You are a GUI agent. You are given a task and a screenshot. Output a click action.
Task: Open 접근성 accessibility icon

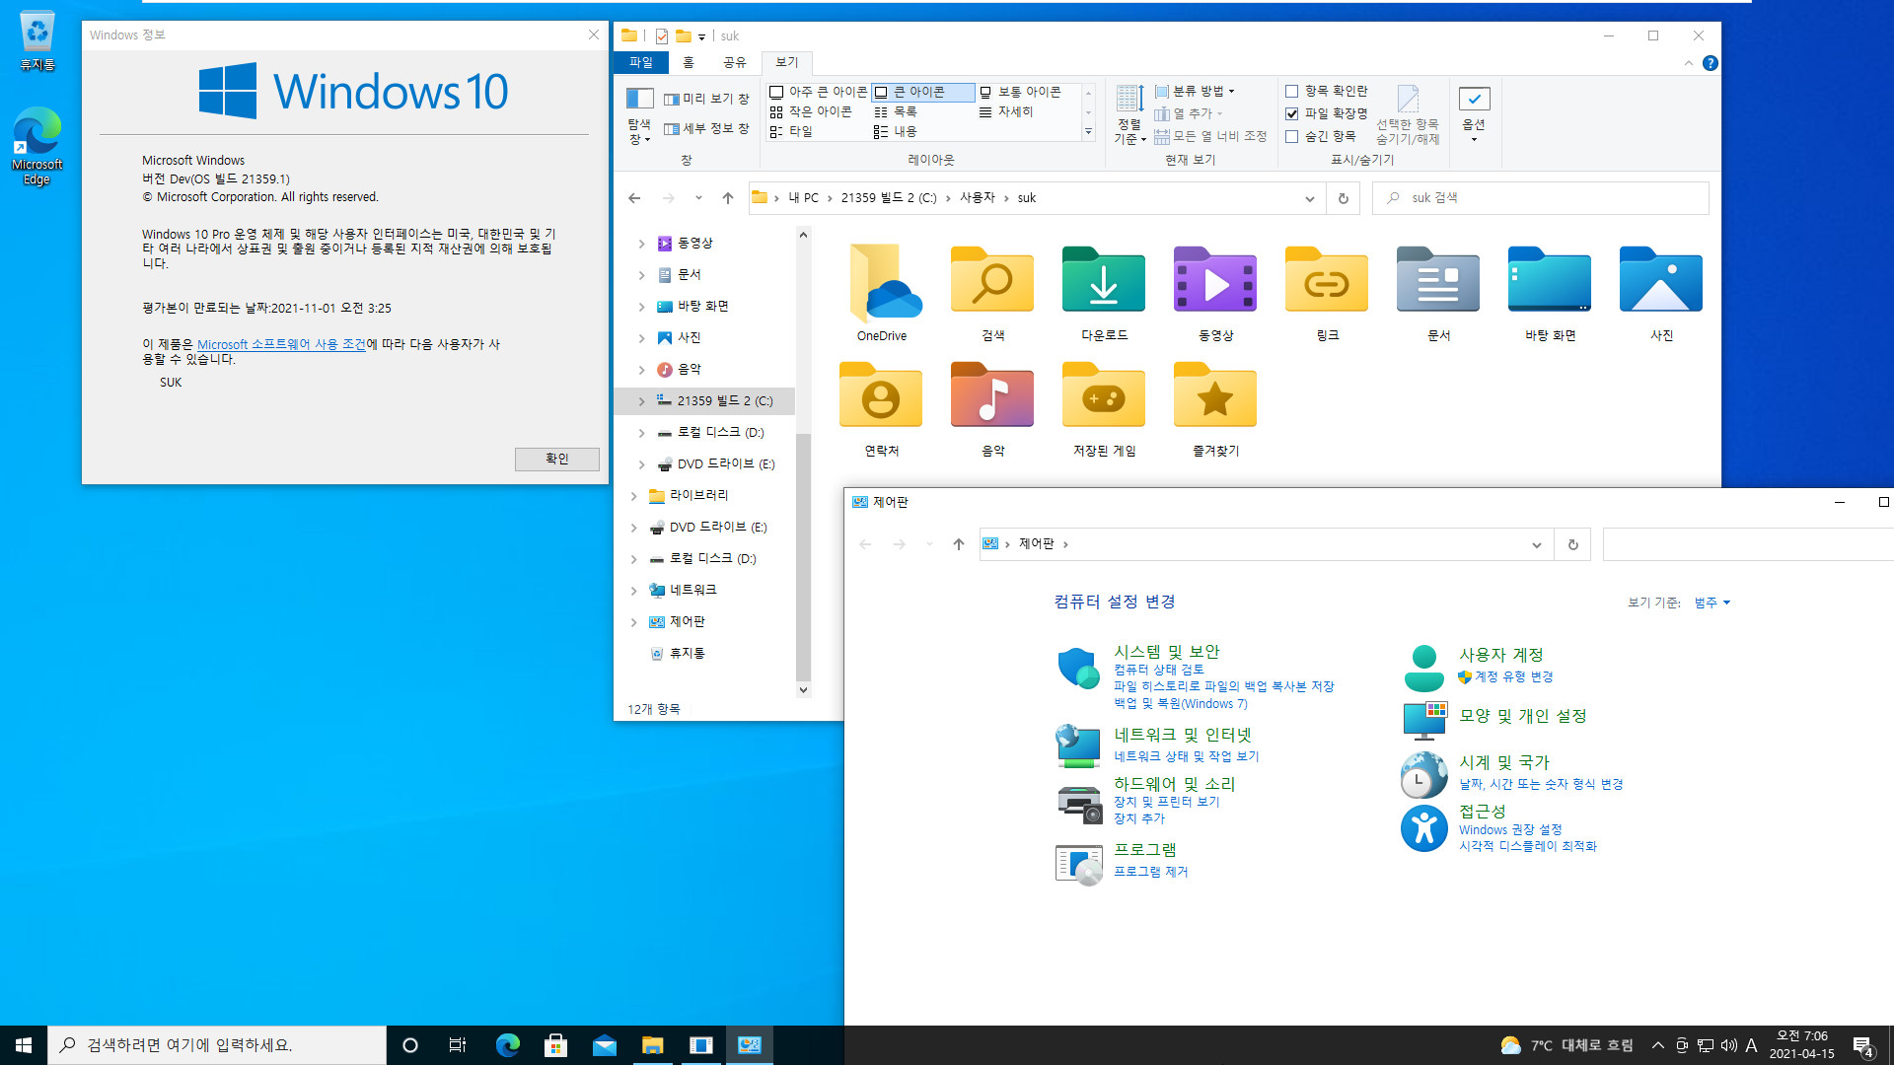coord(1423,828)
